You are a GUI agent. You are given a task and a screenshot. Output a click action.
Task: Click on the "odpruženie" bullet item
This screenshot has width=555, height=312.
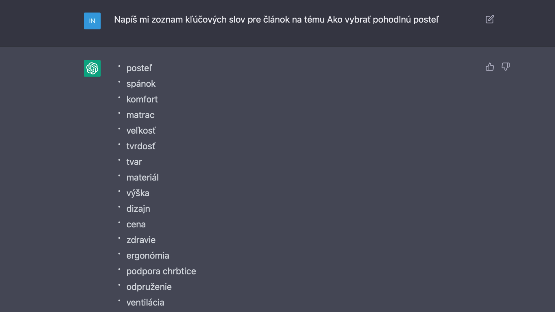(x=149, y=287)
